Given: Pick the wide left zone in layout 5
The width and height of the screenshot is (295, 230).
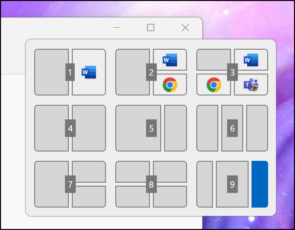Looking at the screenshot, I should pos(137,128).
